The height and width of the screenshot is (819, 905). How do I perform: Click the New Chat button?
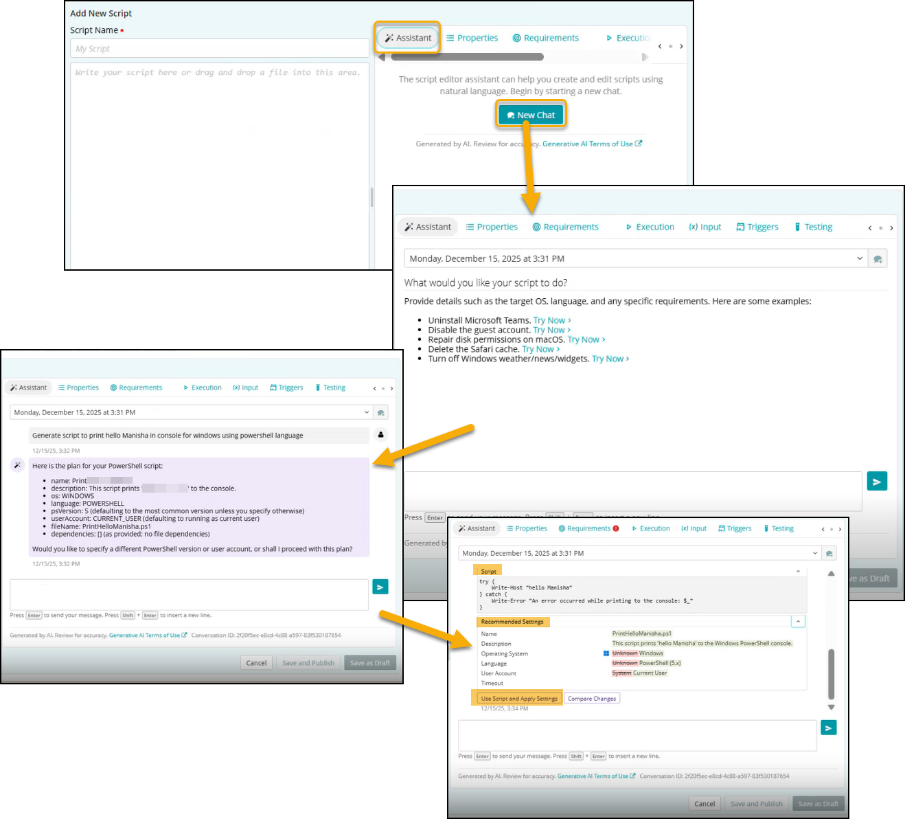[531, 115]
